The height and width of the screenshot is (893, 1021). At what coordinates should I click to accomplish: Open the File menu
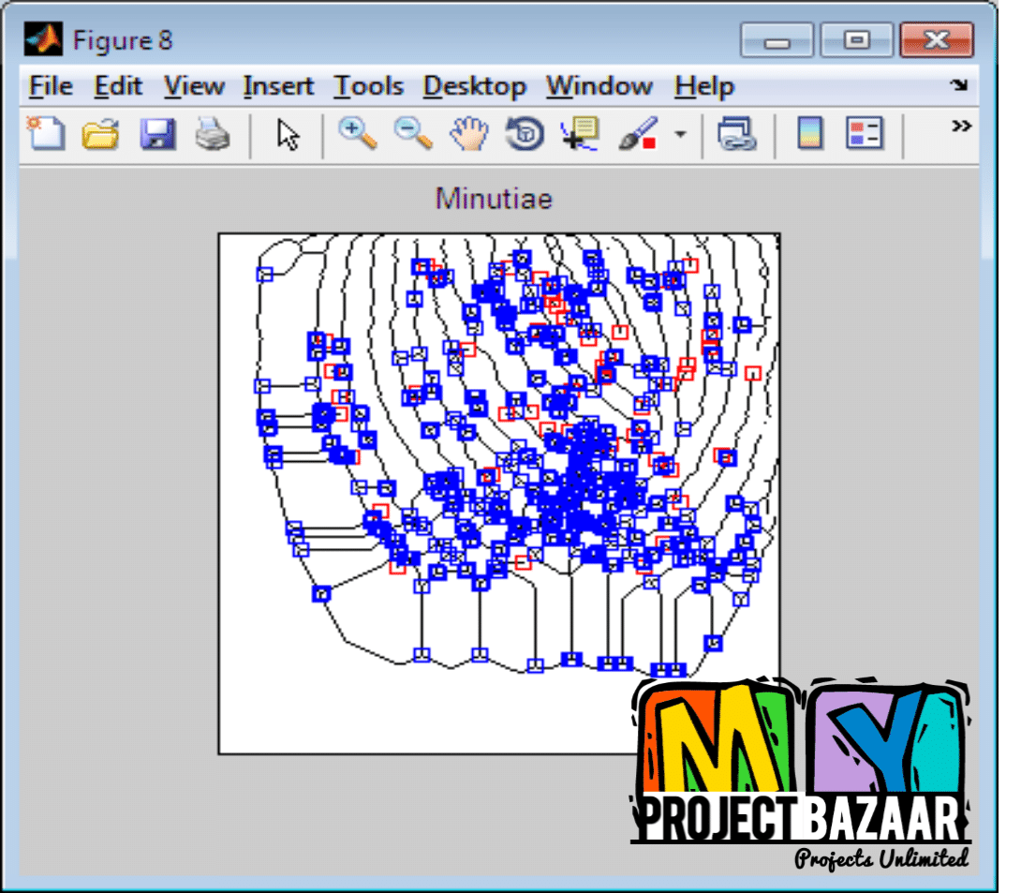click(x=51, y=86)
